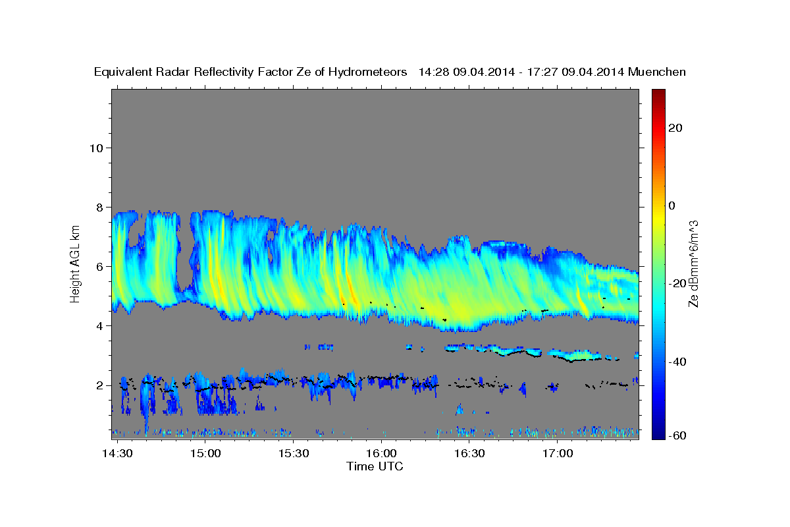Click the 'Time UTC' axis label

coord(375,466)
